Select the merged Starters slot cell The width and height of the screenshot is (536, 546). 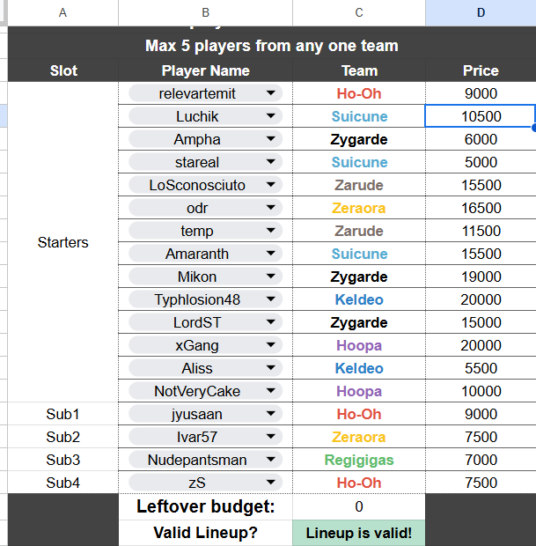pos(62,242)
